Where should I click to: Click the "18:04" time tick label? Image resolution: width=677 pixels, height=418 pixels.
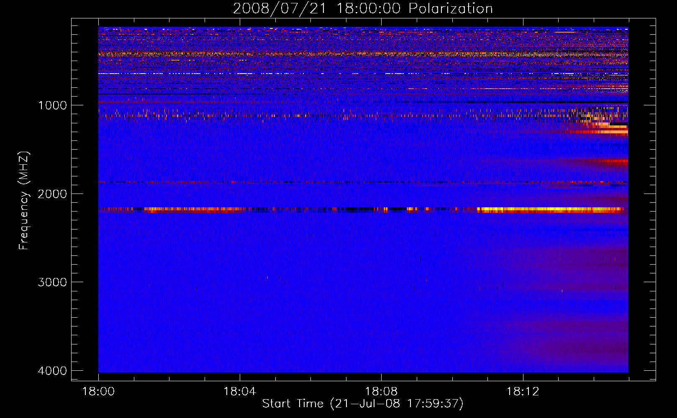click(x=240, y=392)
